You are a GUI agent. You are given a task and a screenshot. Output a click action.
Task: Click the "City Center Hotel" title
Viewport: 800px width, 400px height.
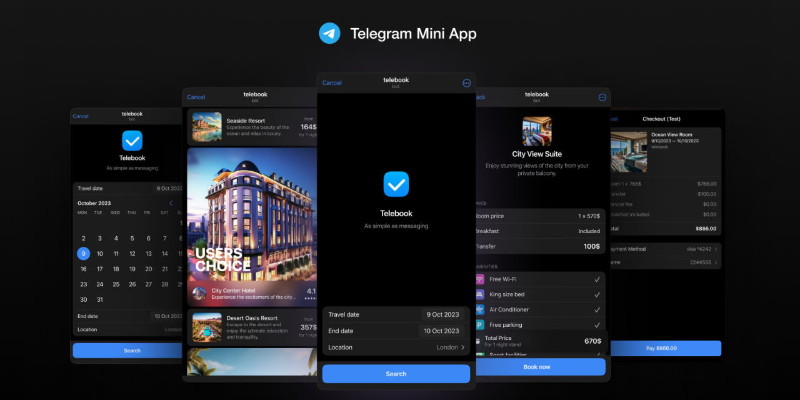point(233,291)
